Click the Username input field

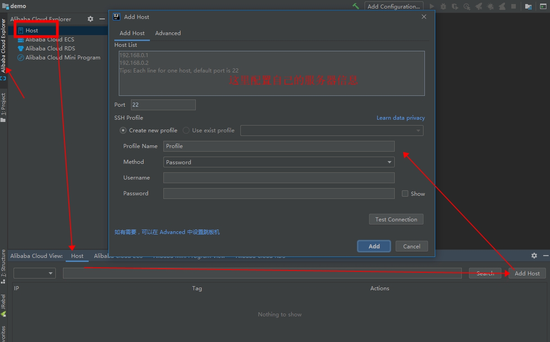(x=279, y=178)
